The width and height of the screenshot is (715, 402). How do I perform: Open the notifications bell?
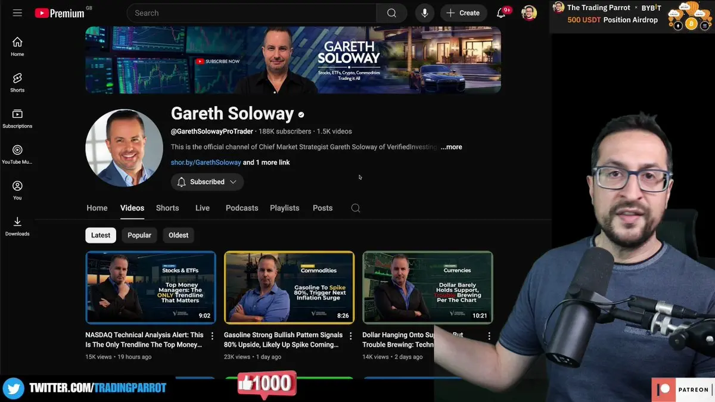coord(501,13)
